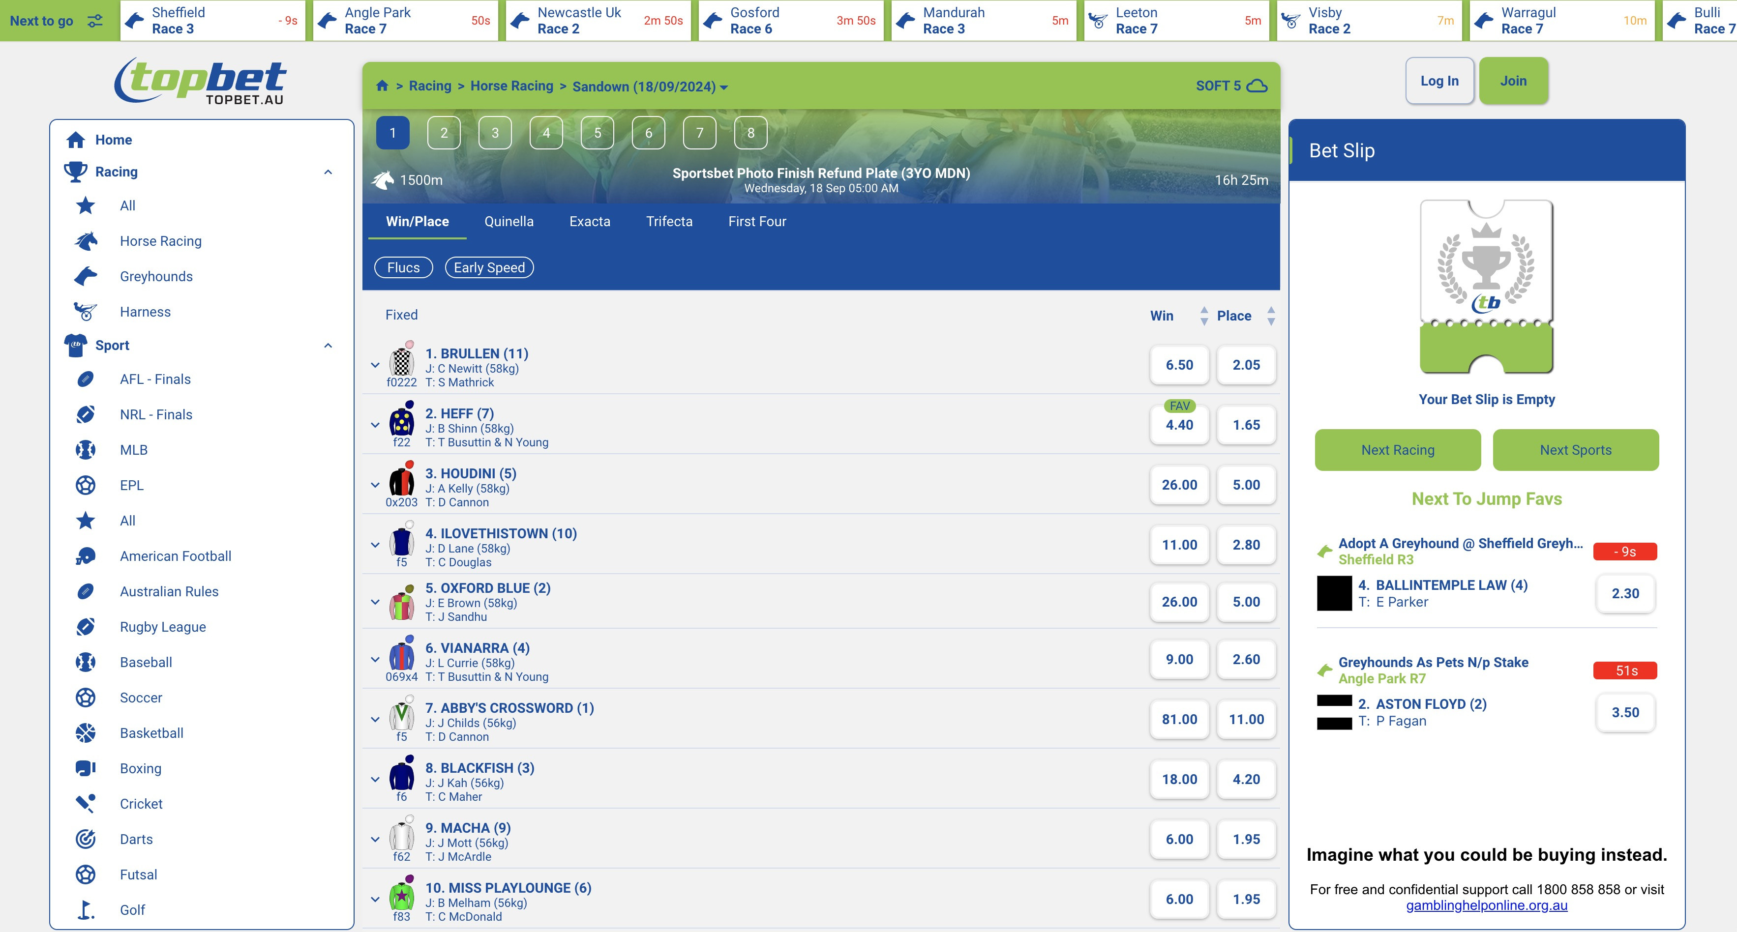Click the Log In button

1439,81
